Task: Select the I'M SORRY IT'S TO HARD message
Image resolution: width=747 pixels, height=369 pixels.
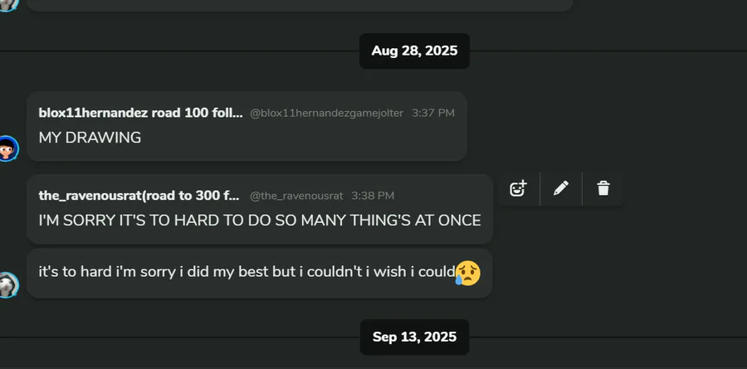Action: click(260, 221)
